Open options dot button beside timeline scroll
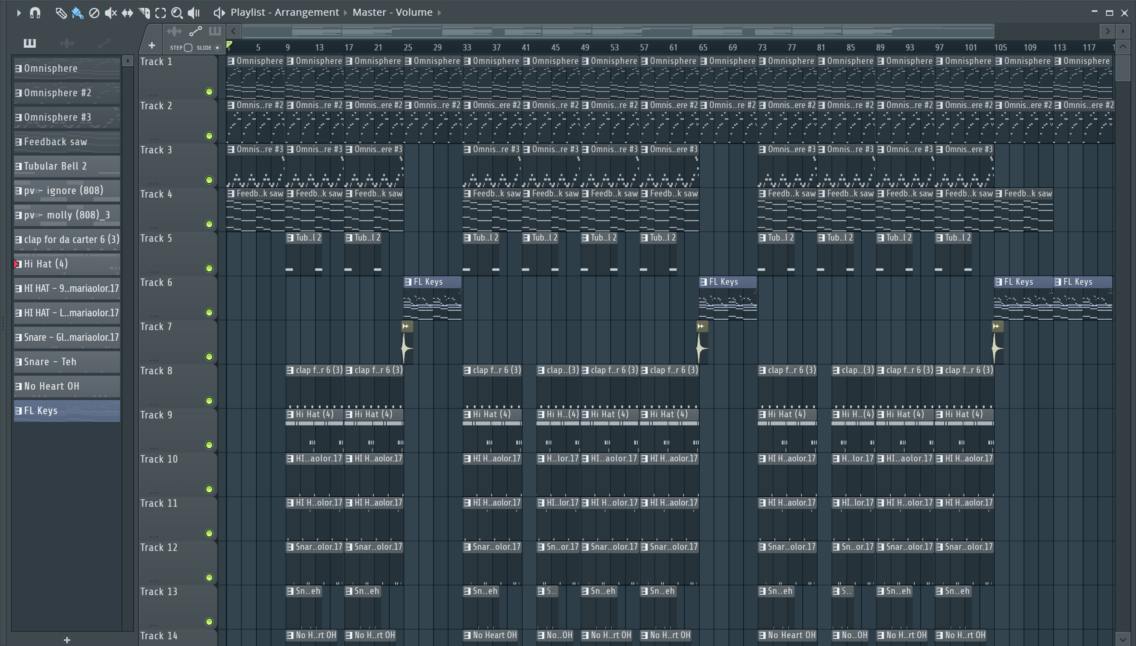Screen dimensions: 1136x646 [1123, 31]
